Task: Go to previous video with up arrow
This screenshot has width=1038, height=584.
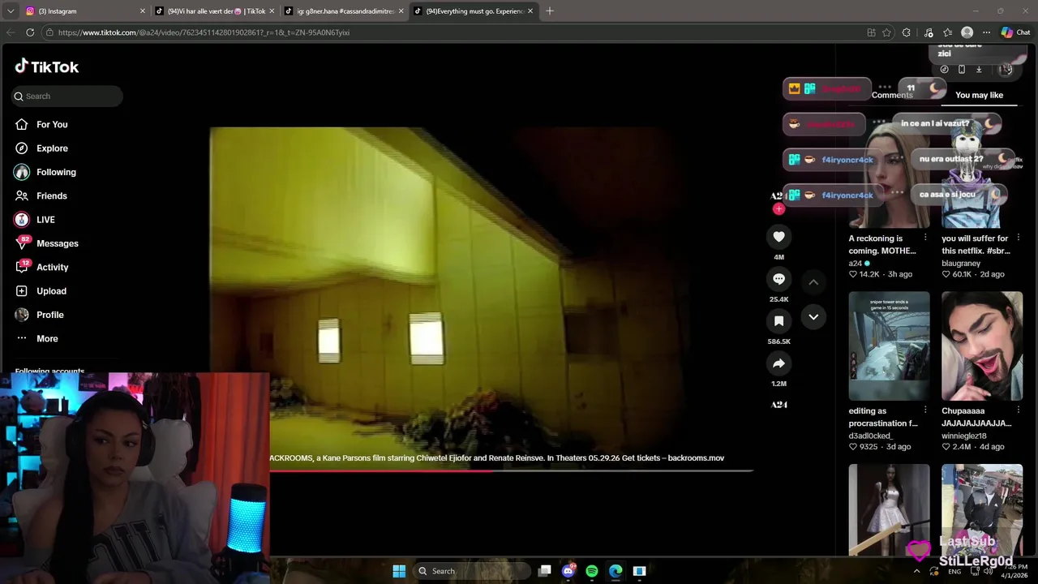Action: [x=813, y=282]
